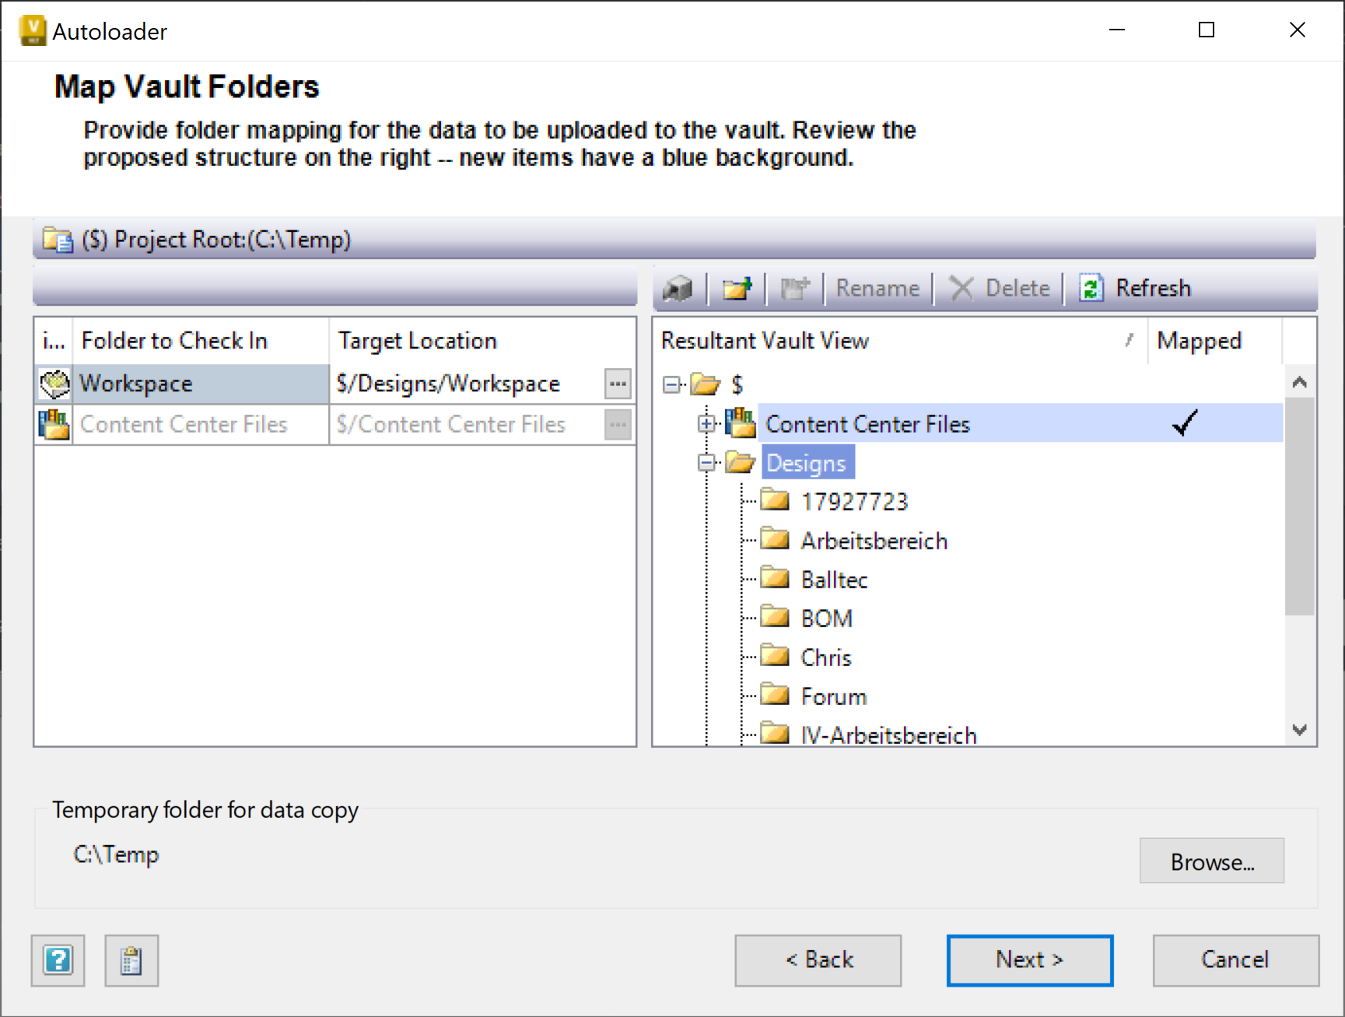The width and height of the screenshot is (1345, 1017).
Task: Click Rename in the vault toolbar
Action: [x=877, y=288]
